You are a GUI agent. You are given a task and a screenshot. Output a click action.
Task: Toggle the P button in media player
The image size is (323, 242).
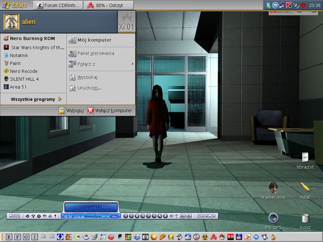pyautogui.click(x=15, y=216)
